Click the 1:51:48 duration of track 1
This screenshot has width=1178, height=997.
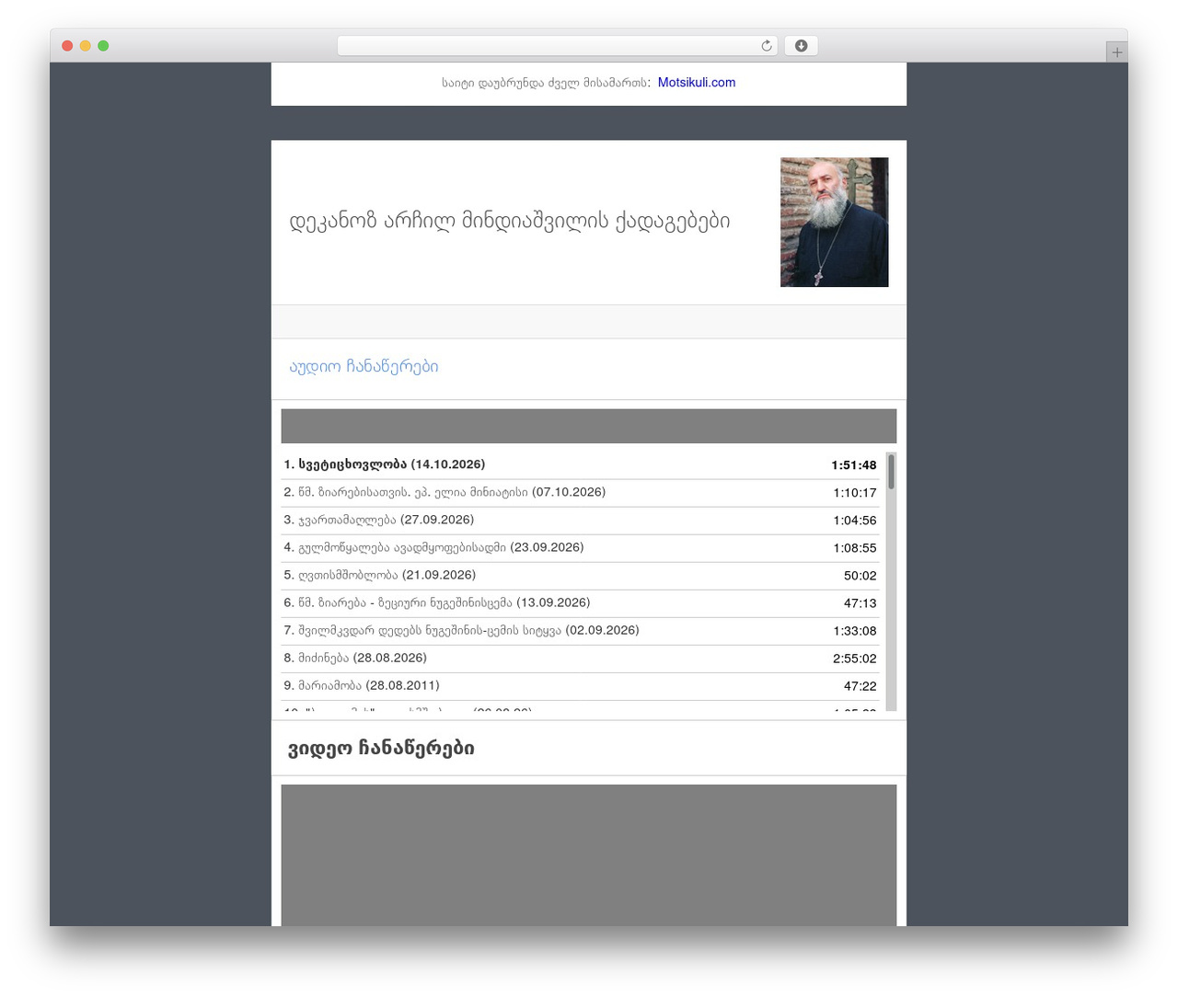coord(854,465)
